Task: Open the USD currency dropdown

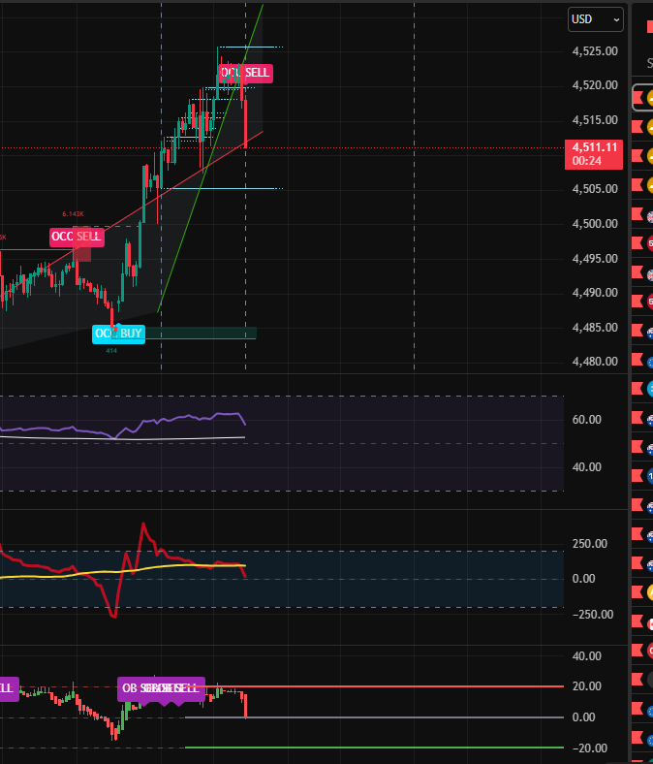Action: tap(595, 18)
